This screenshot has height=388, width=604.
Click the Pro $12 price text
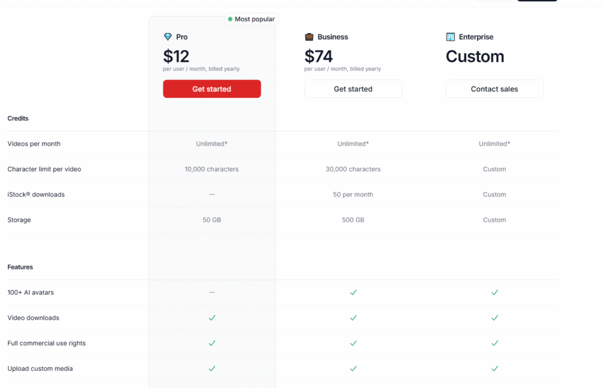pos(176,57)
